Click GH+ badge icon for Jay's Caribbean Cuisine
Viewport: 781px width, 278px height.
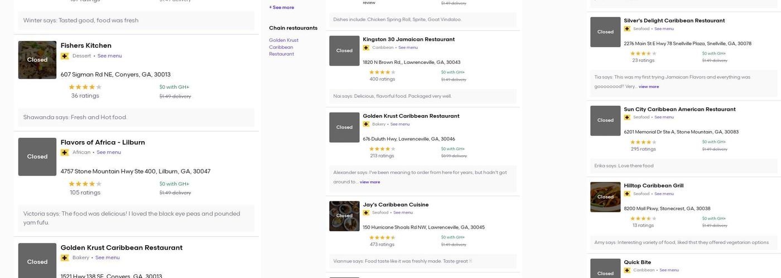coord(366,213)
